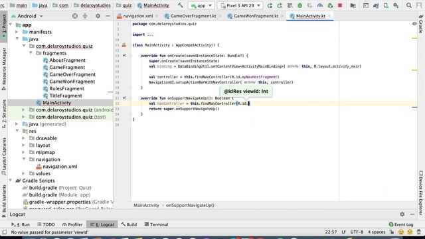The image size is (425, 239).
Task: Open the TODO tool window tab
Action: pyautogui.click(x=46, y=224)
